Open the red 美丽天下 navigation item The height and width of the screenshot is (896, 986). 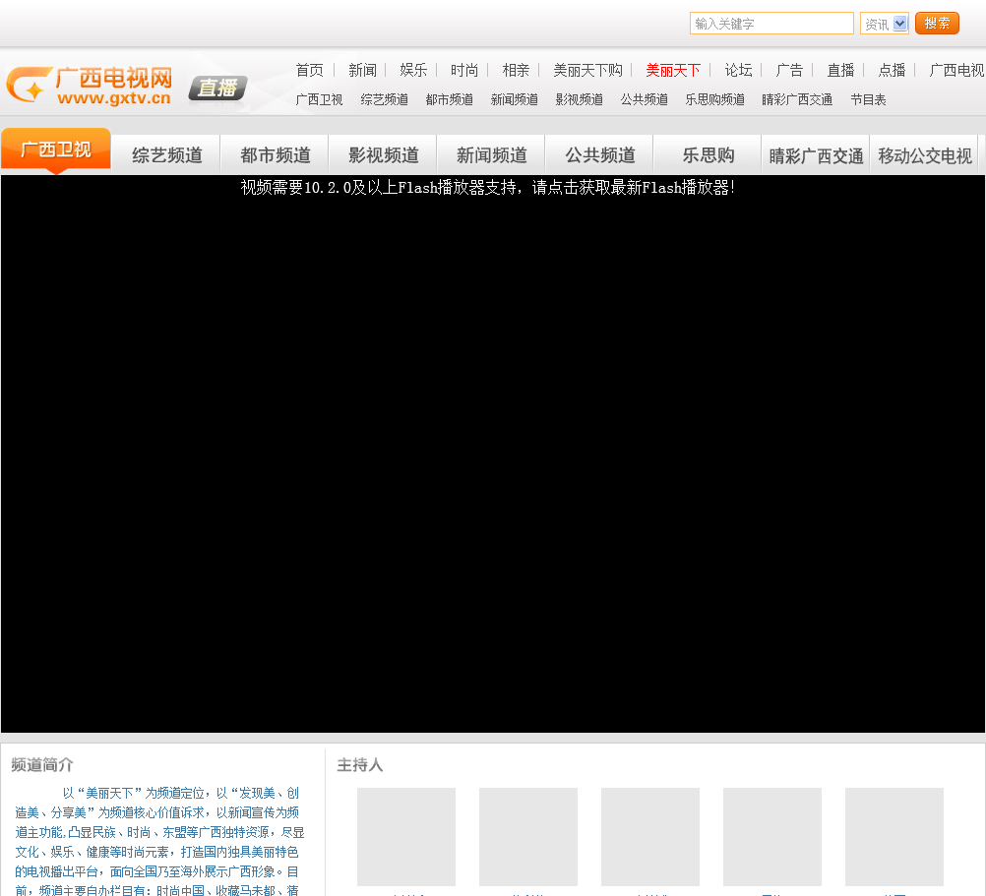(x=673, y=71)
